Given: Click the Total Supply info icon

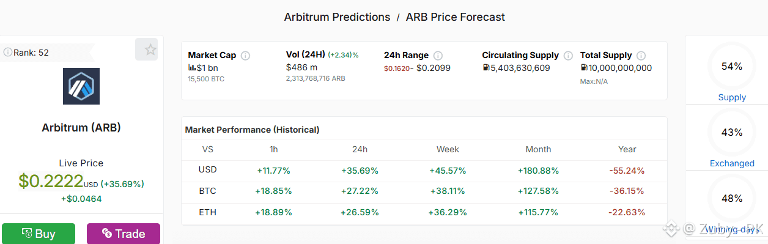Looking at the screenshot, I should [641, 56].
